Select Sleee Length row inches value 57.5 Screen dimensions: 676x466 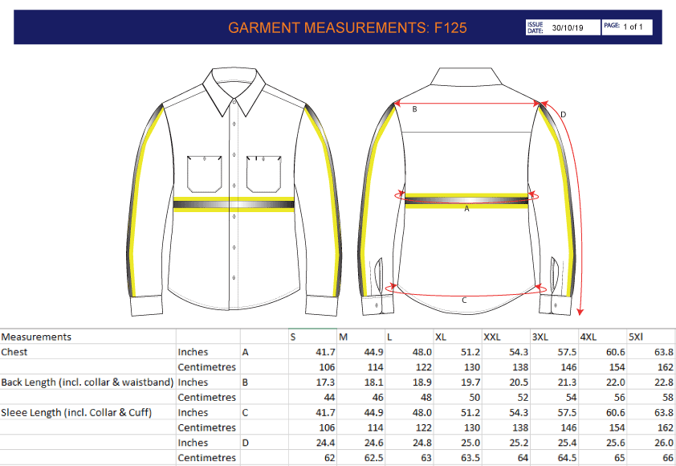tap(567, 412)
